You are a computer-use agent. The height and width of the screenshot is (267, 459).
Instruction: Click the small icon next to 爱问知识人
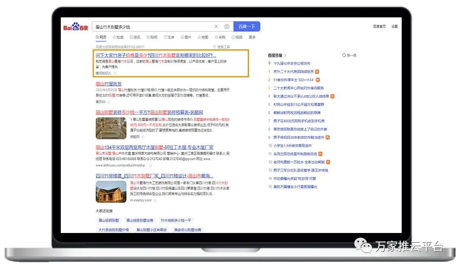[115, 73]
